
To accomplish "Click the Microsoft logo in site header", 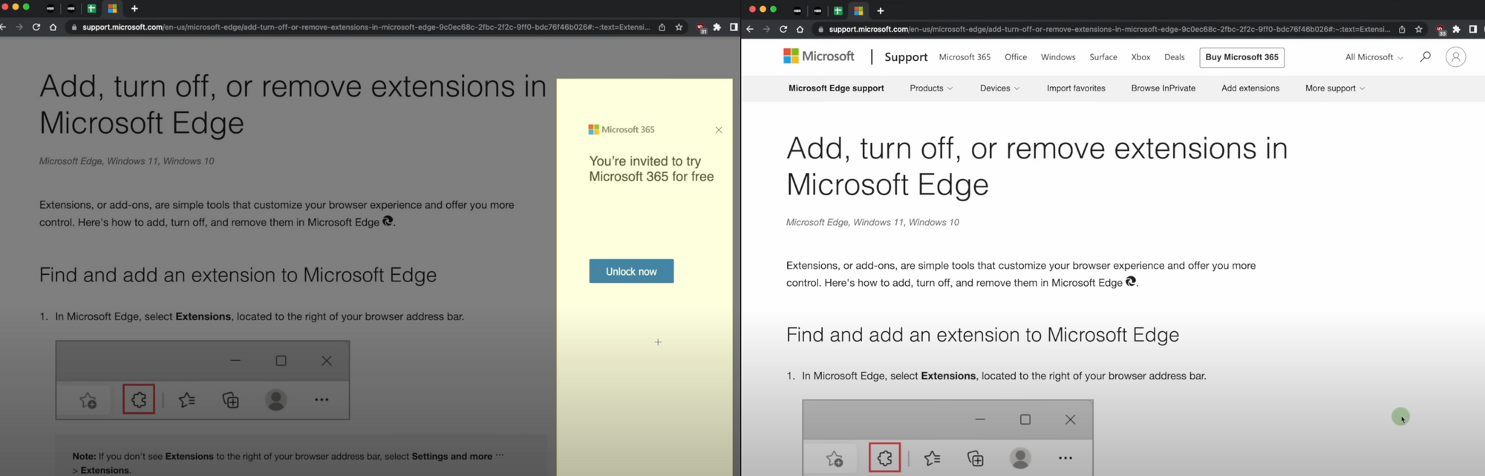I will click(x=819, y=56).
